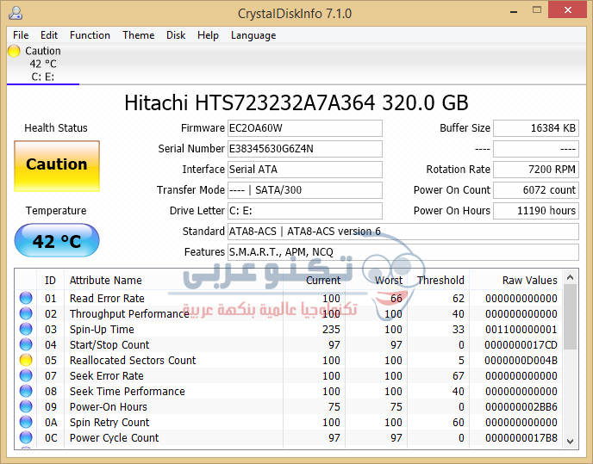Click the Serial Number field
The image size is (593, 464).
305,149
